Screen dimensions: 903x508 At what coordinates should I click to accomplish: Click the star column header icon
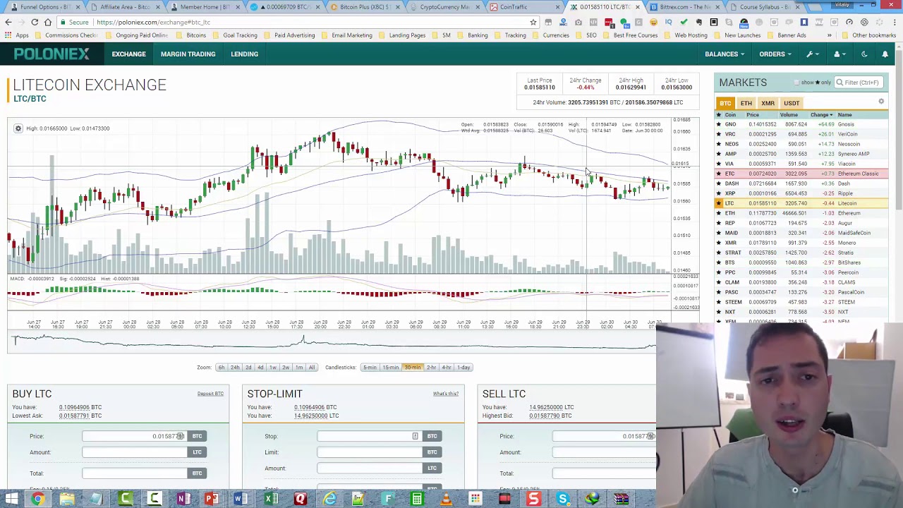click(719, 114)
